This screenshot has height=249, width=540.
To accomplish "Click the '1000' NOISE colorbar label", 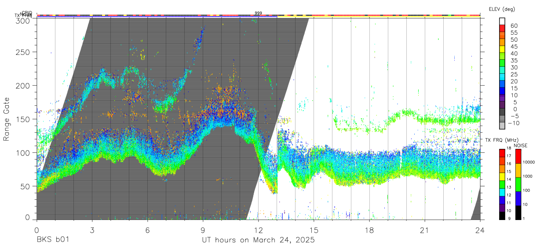I will pos(528,177).
